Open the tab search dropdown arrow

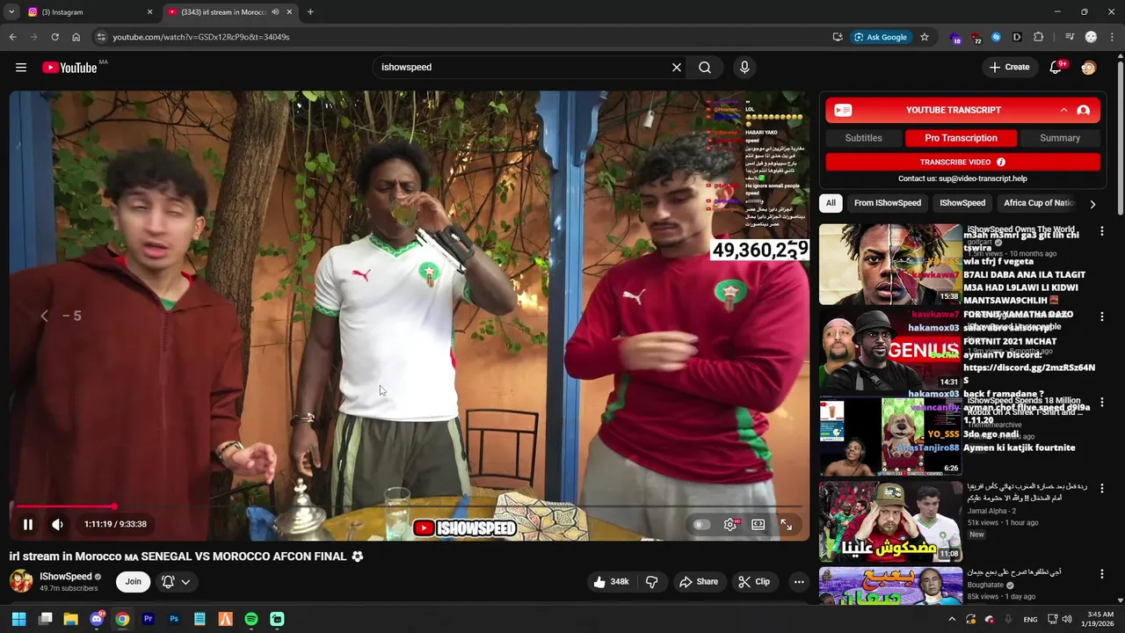pos(11,12)
